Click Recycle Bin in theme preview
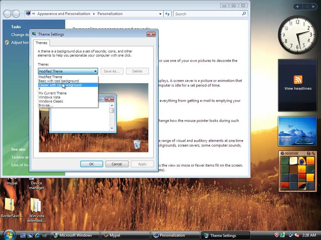 pyautogui.click(x=137, y=144)
